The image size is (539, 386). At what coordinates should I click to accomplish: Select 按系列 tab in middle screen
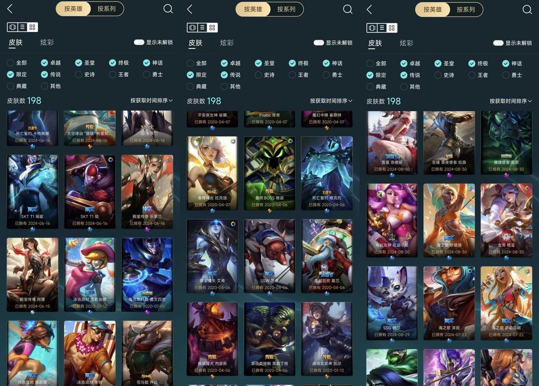[x=286, y=9]
